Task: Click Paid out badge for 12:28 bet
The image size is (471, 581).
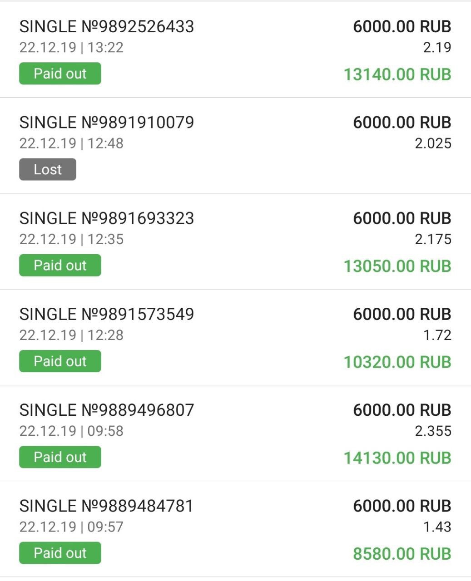Action: 60,361
